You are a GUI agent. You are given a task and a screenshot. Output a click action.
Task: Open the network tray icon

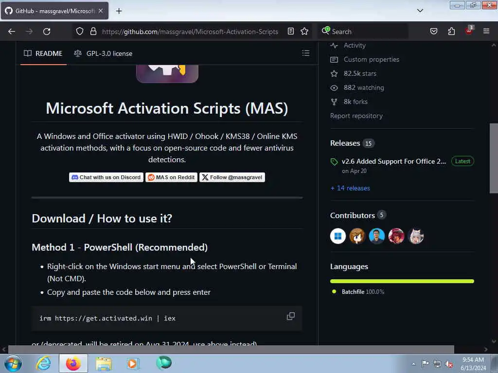click(x=437, y=364)
